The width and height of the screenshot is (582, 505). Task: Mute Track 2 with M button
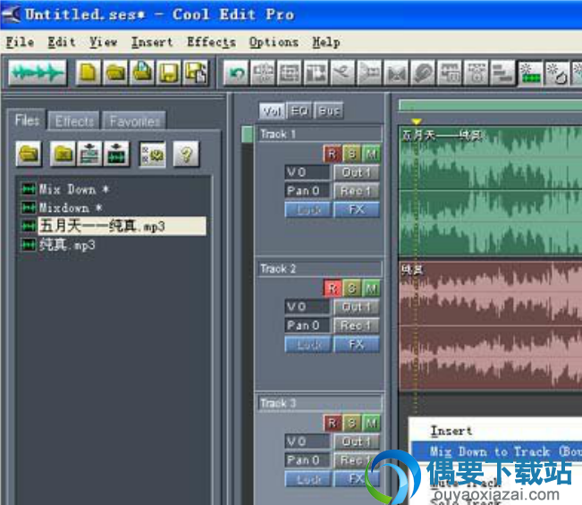click(x=371, y=289)
